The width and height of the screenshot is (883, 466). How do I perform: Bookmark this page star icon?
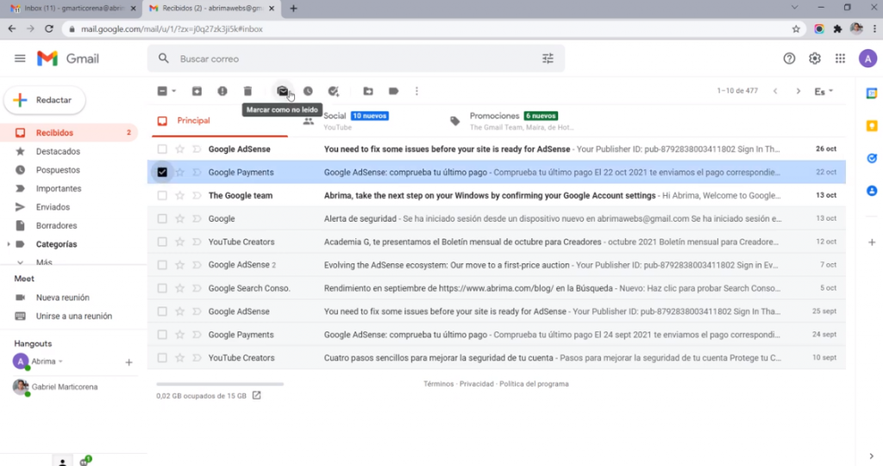pyautogui.click(x=796, y=28)
